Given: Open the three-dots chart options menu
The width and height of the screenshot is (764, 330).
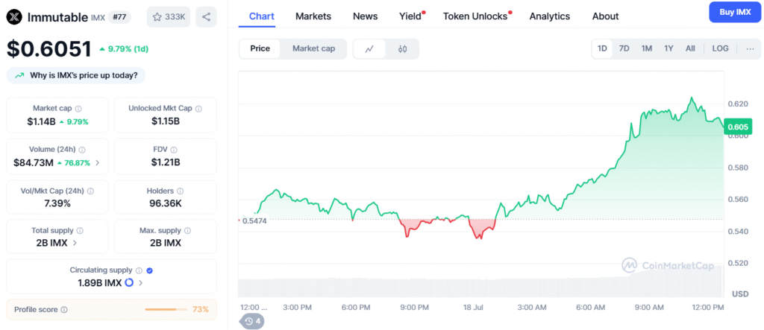Looking at the screenshot, I should pyautogui.click(x=750, y=48).
